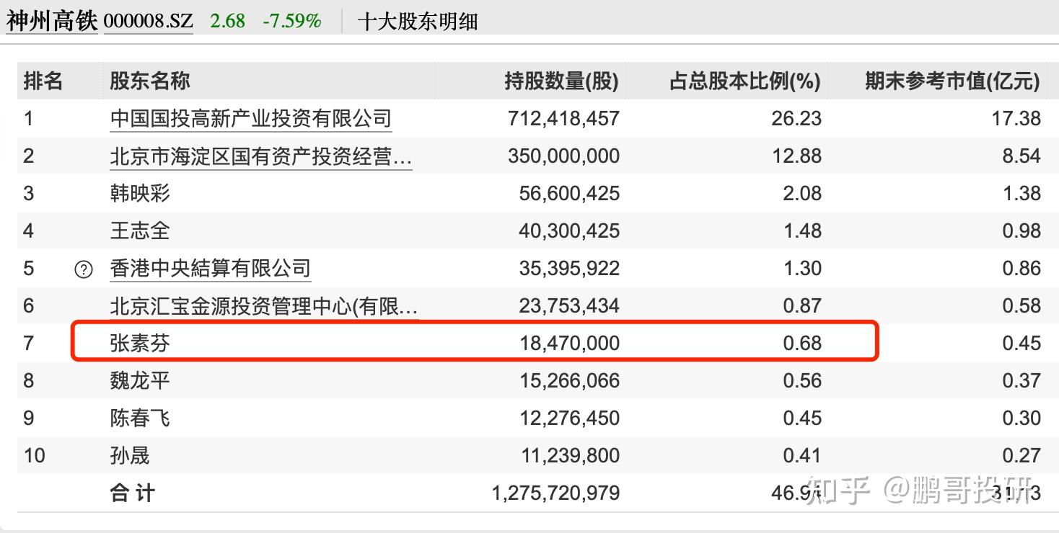1059x533 pixels.
Task: Select percentage value 1.30
Action: (802, 268)
